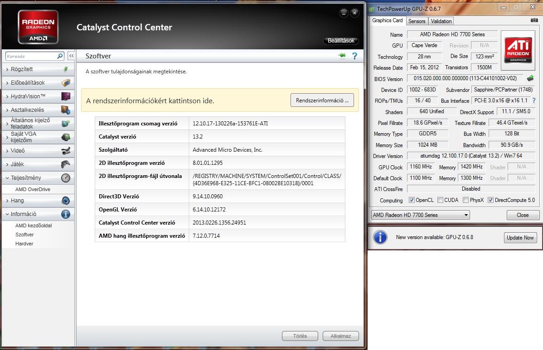Viewport: 543px width, 350px height.
Task: Open the AMD Radeon HD 7700 Series dropdown
Action: tap(421, 215)
